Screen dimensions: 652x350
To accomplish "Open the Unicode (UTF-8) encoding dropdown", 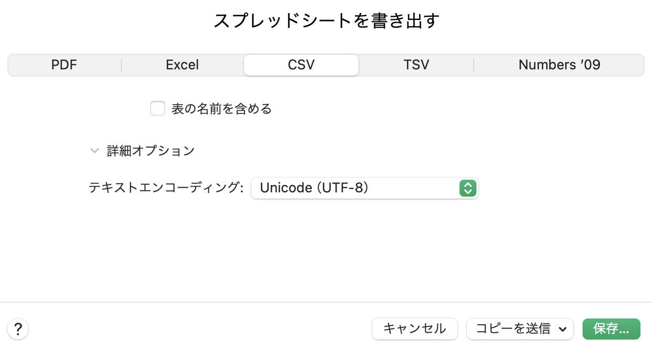I will click(364, 188).
